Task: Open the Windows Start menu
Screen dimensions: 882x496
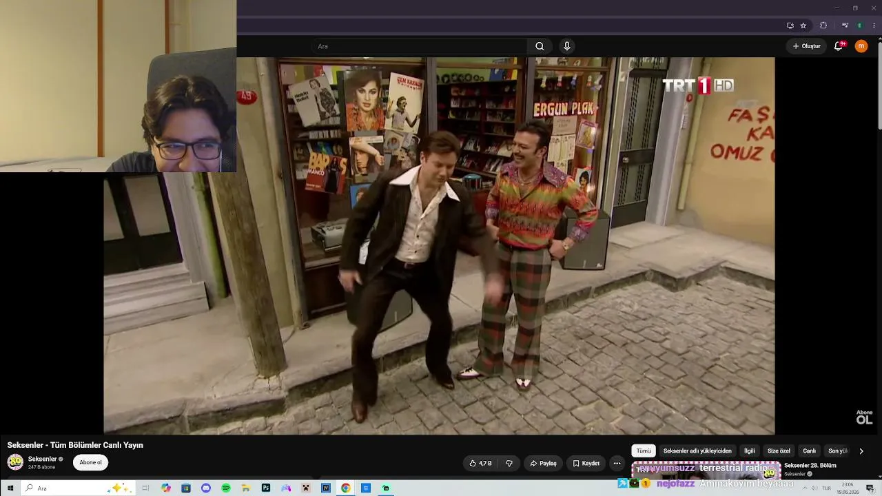Action: click(x=10, y=488)
